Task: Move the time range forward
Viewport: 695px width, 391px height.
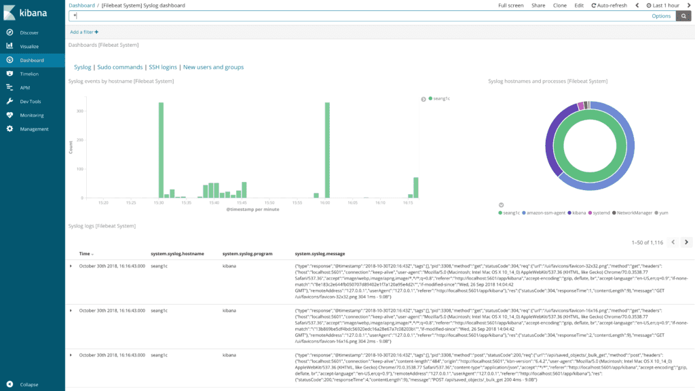Action: (x=690, y=5)
